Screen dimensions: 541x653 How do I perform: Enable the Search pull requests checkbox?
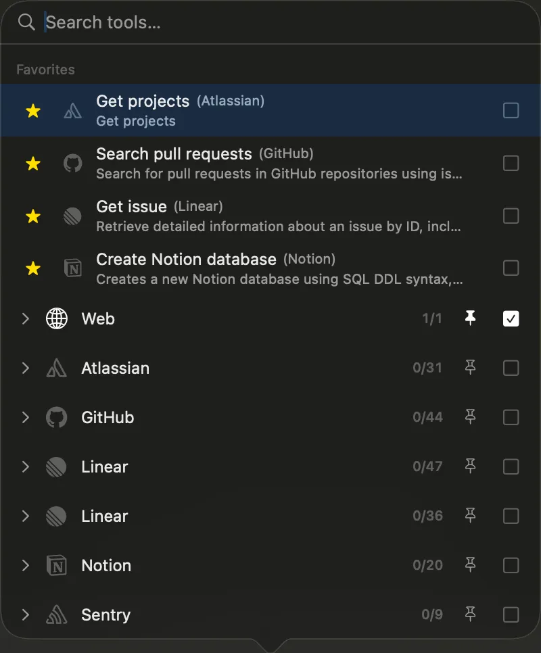coord(511,164)
